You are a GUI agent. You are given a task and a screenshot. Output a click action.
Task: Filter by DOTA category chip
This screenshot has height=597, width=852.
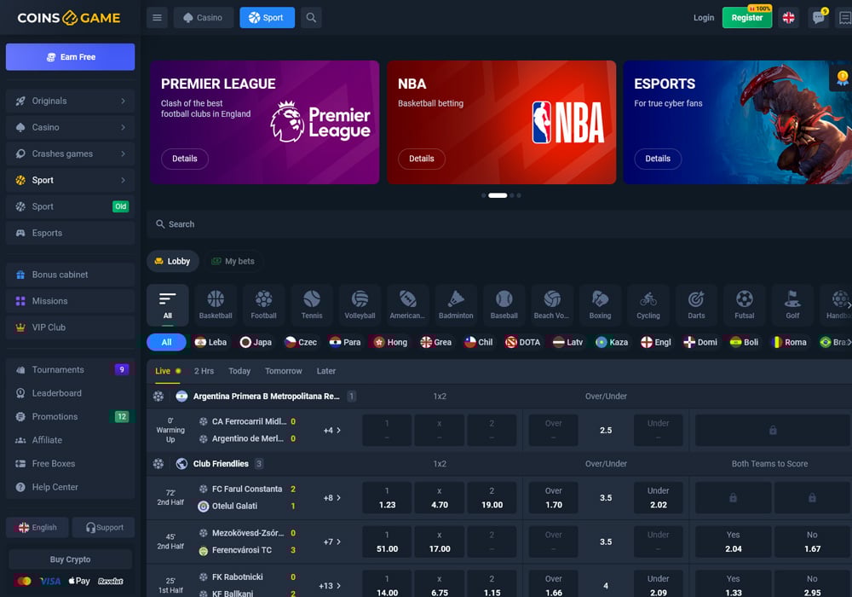[x=523, y=342]
